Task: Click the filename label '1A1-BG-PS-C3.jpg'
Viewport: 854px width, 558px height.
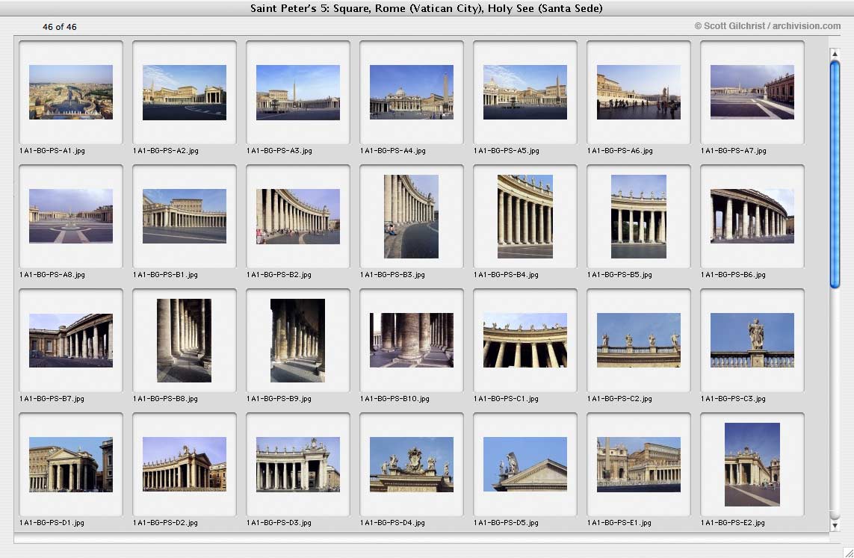Action: pyautogui.click(x=733, y=399)
